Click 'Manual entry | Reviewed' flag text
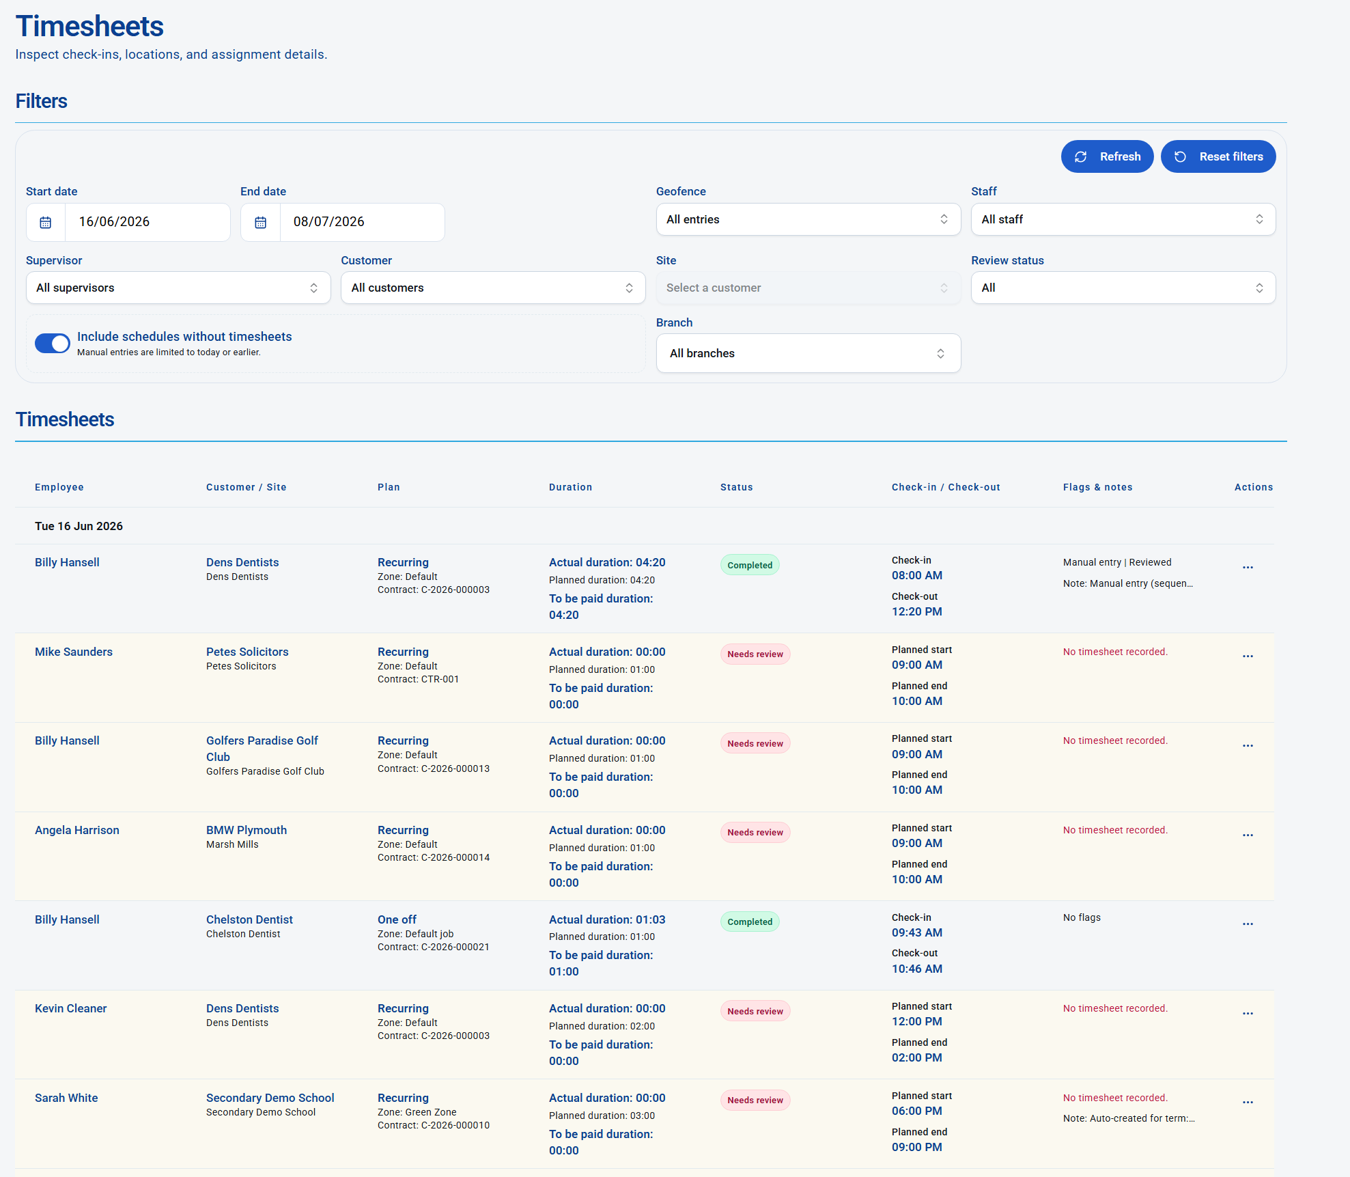 (1117, 562)
